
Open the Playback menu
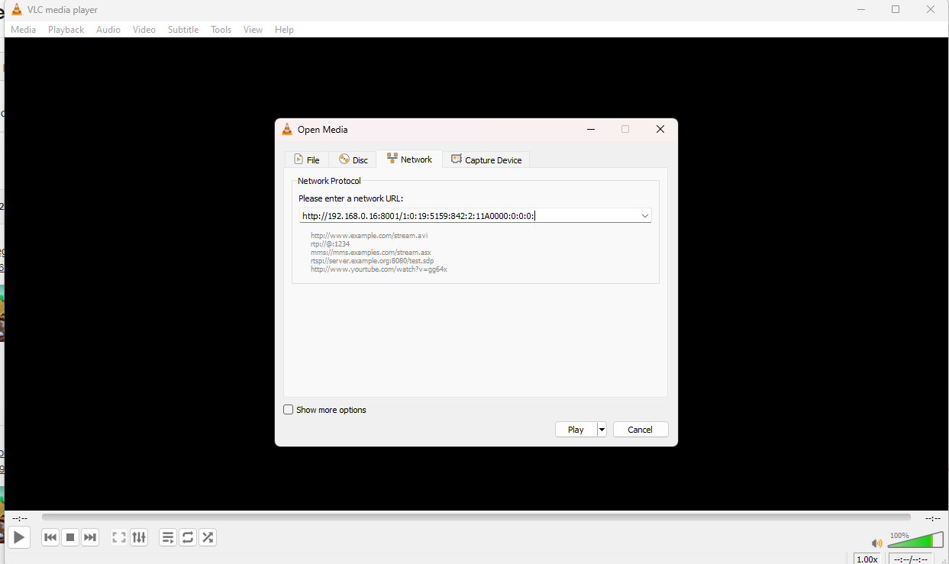66,30
